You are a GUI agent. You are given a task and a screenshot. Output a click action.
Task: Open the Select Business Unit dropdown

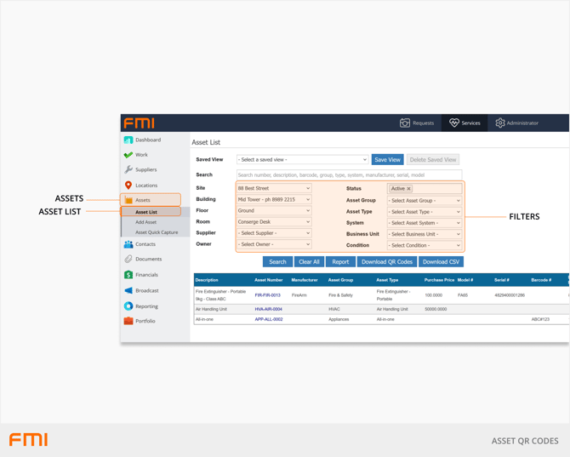[x=425, y=234]
